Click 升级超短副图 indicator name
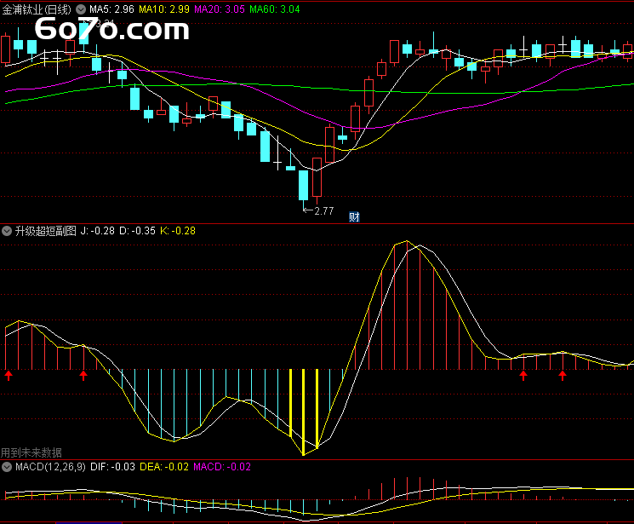 click(46, 231)
